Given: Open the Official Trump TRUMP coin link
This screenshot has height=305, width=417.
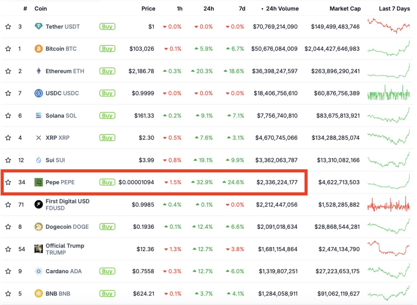Looking at the screenshot, I should click(65, 249).
